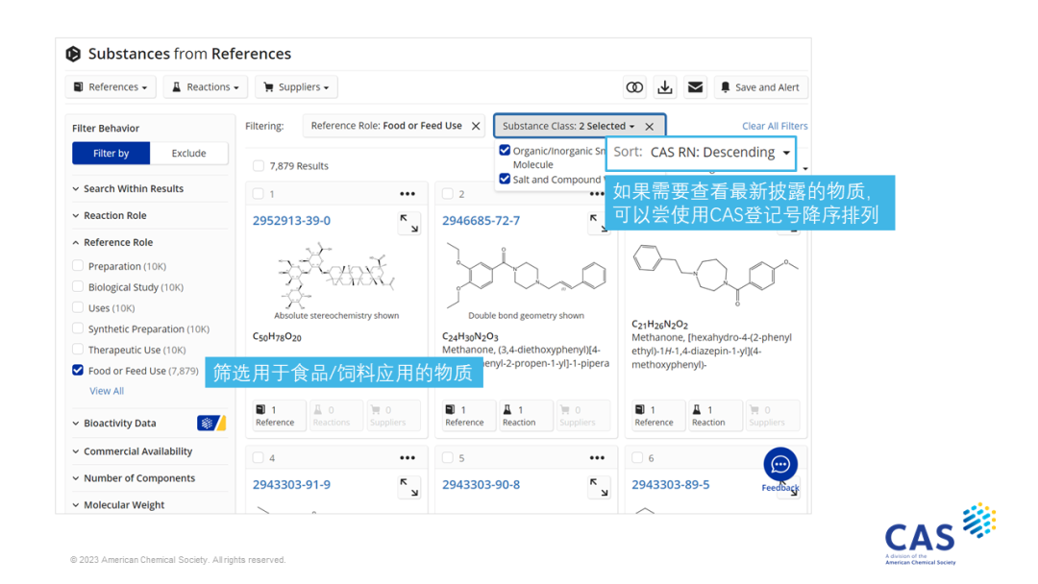The width and height of the screenshot is (1038, 584).
Task: Click the Clear All Filters link
Action: coord(775,127)
